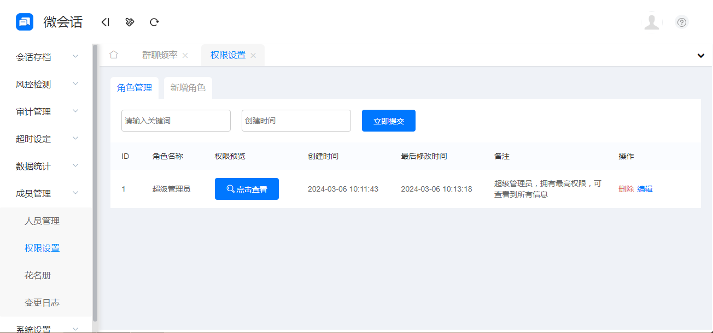This screenshot has height=333, width=713.
Task: Collapse the sidebar using the arrow icon
Action: pyautogui.click(x=105, y=22)
